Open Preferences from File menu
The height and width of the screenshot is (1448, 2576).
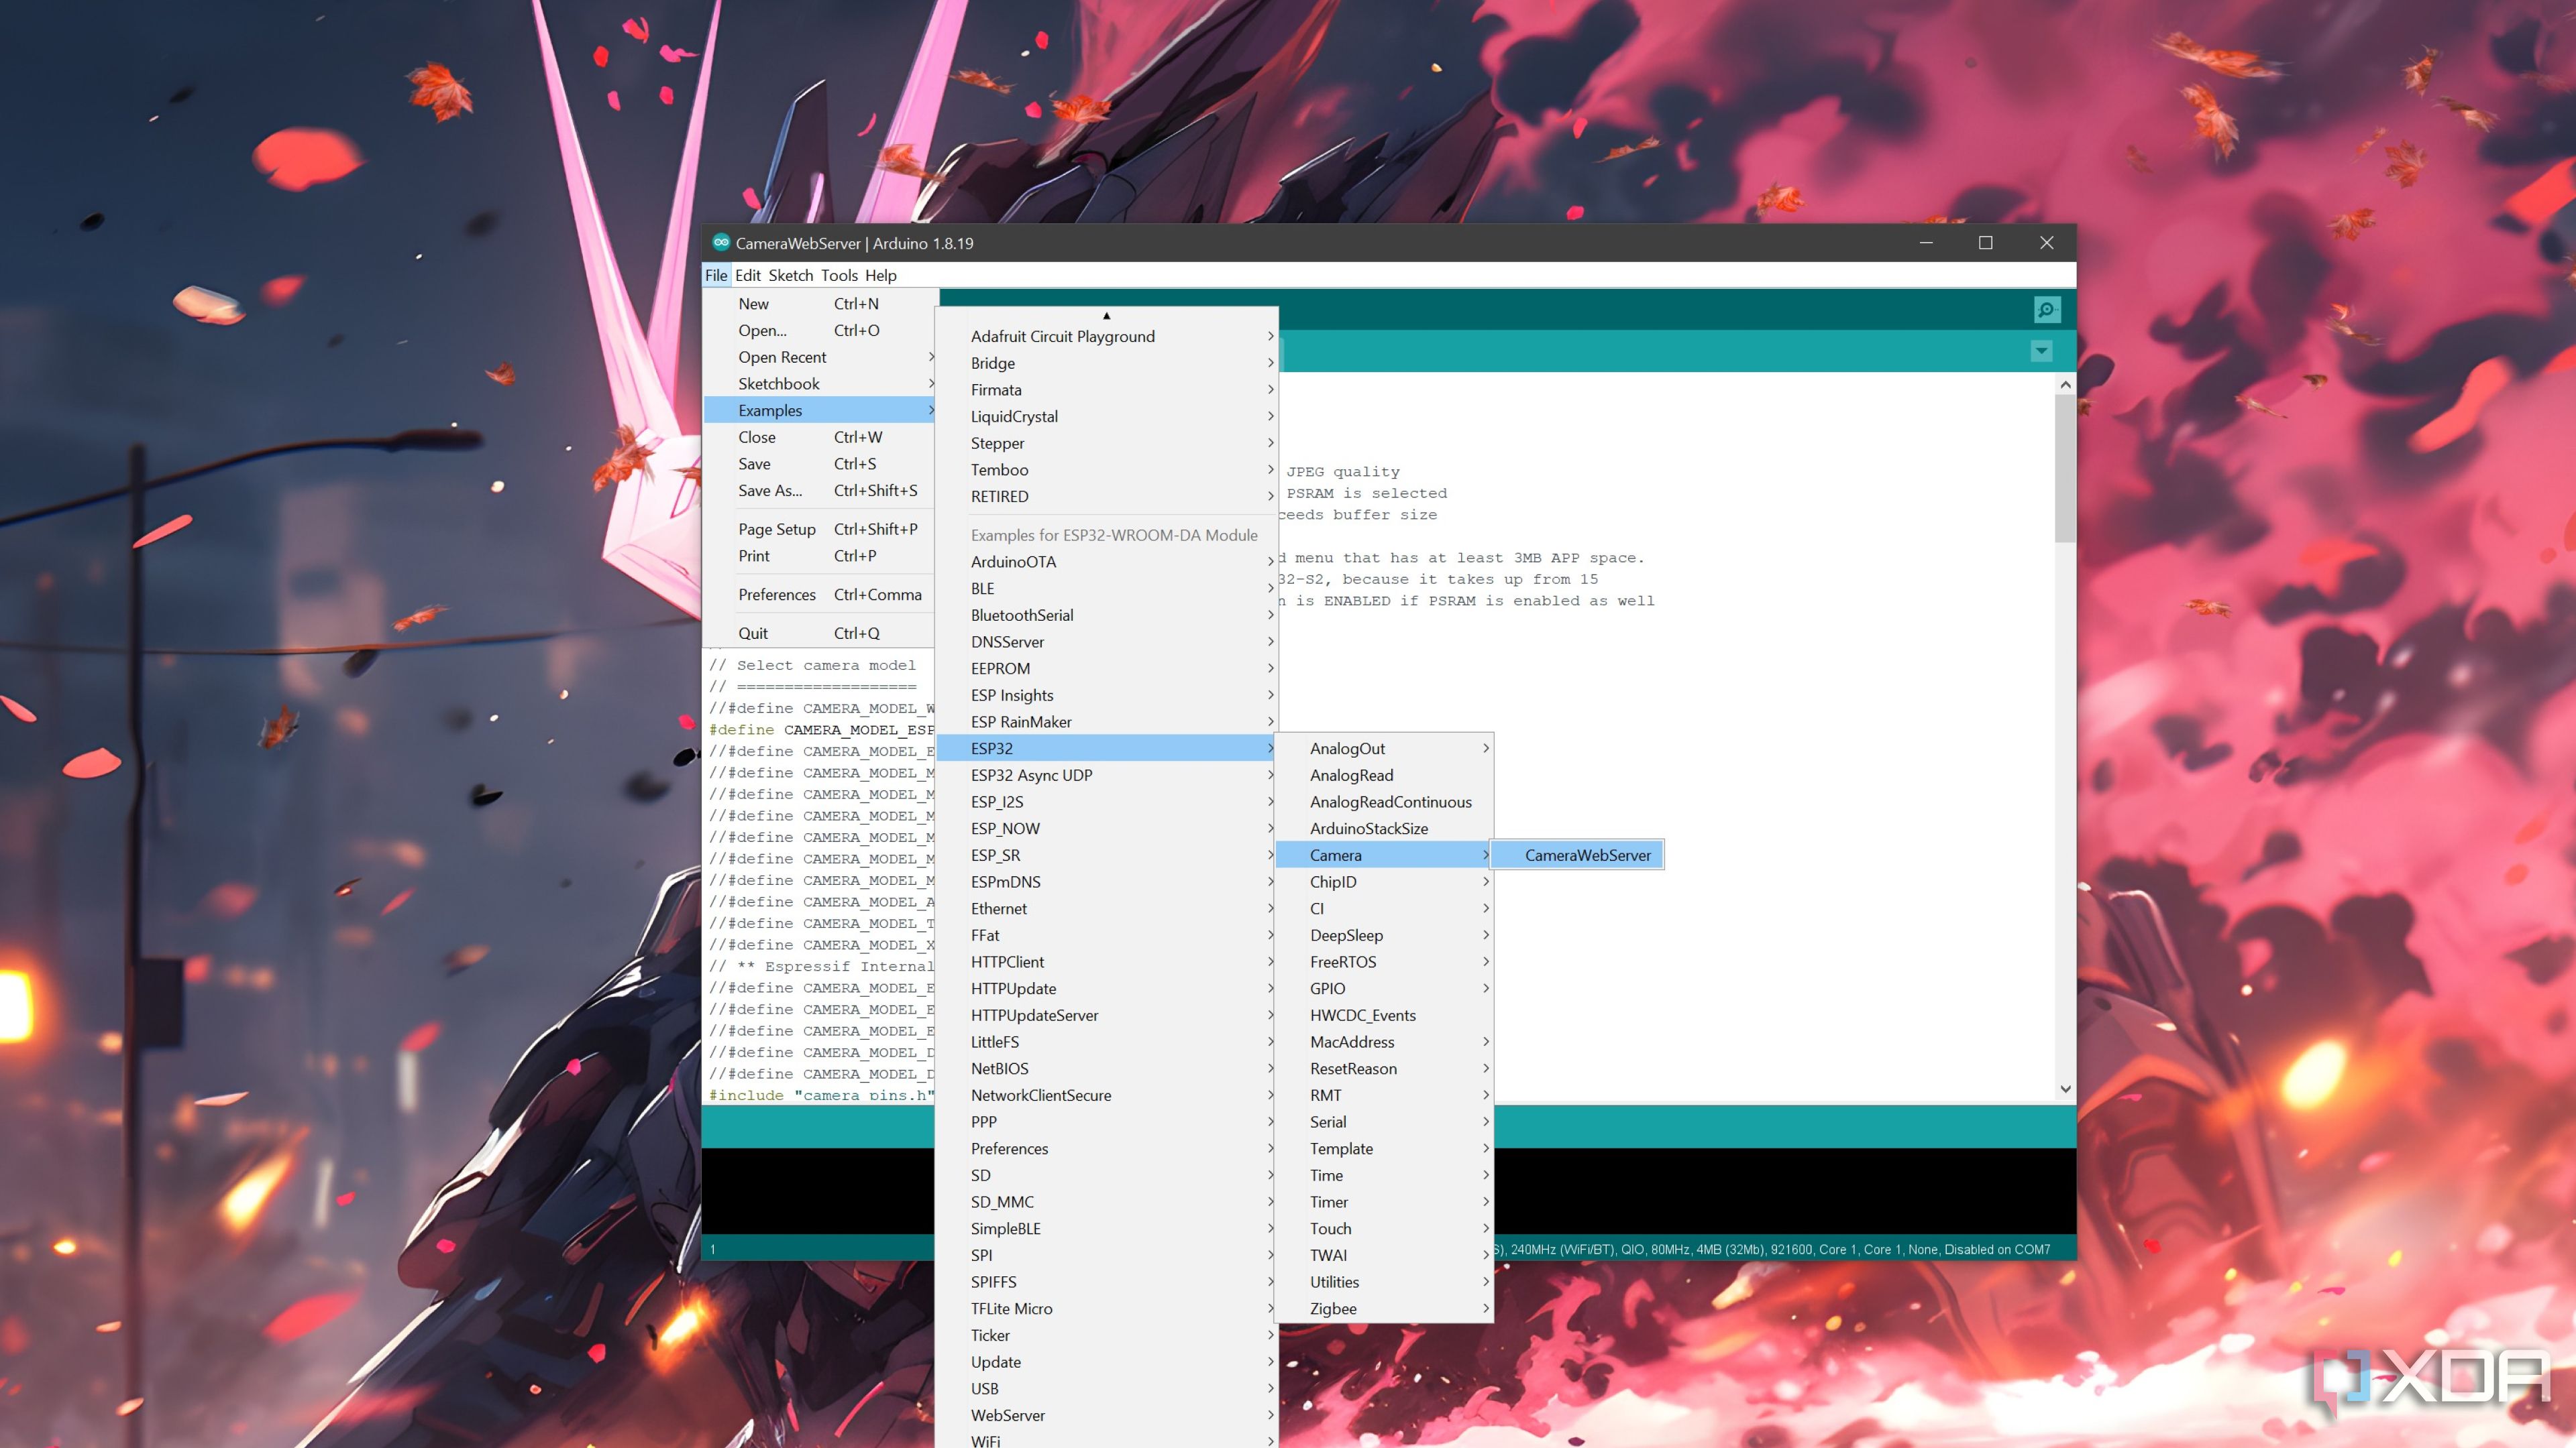click(820, 595)
